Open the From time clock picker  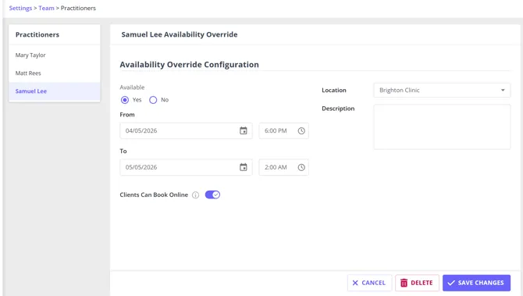point(301,130)
